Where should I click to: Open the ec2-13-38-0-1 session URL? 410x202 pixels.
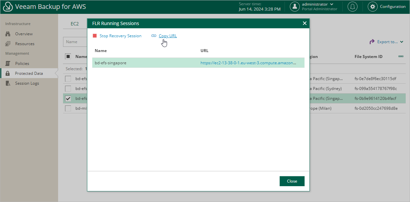(x=248, y=63)
